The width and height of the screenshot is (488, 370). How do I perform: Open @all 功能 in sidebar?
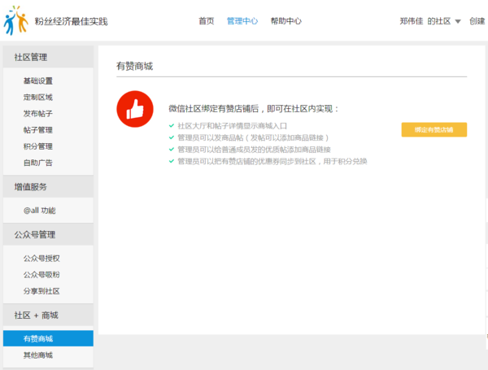40,211
